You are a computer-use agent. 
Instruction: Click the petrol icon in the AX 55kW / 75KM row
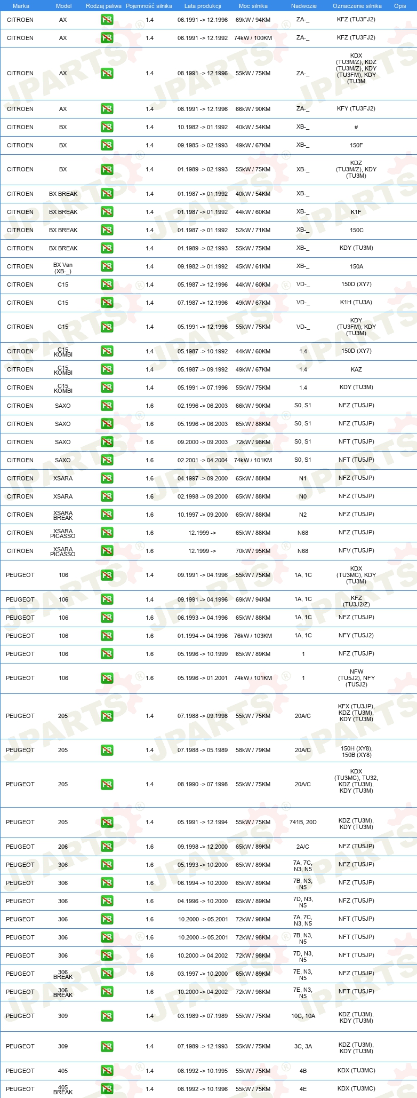click(107, 73)
